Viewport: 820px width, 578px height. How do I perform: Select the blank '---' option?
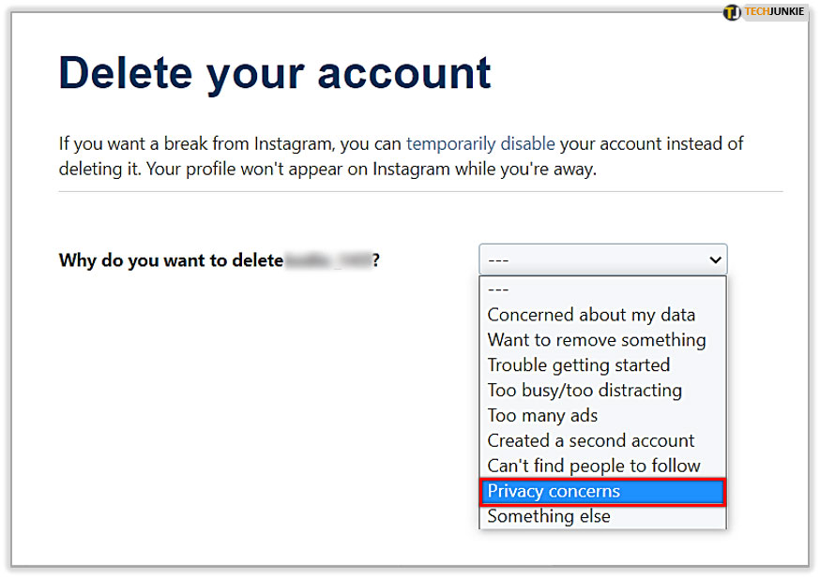[x=602, y=289]
